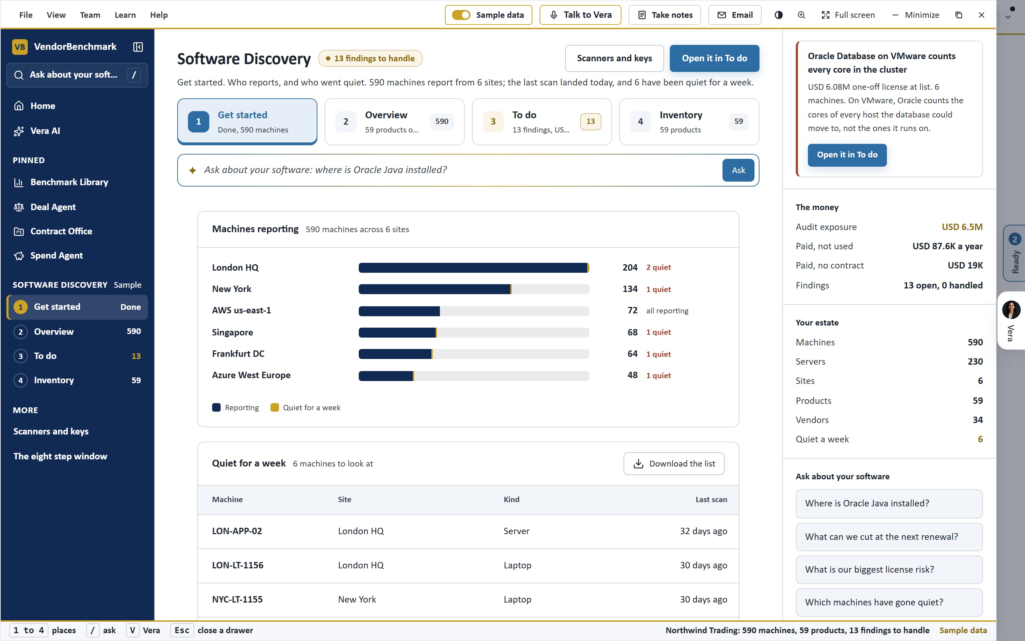
Task: Select the To do step card
Action: [x=542, y=122]
